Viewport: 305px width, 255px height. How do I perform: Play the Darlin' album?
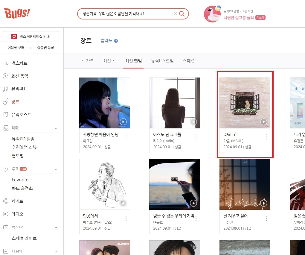(263, 122)
